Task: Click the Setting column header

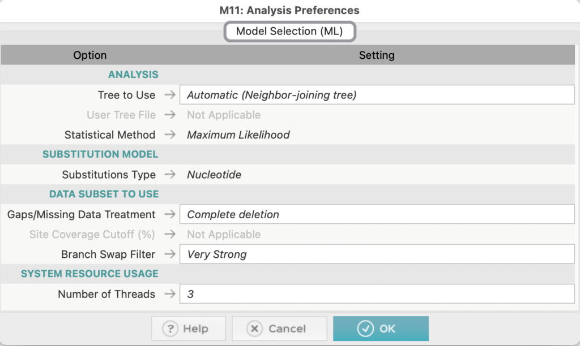Action: [377, 55]
